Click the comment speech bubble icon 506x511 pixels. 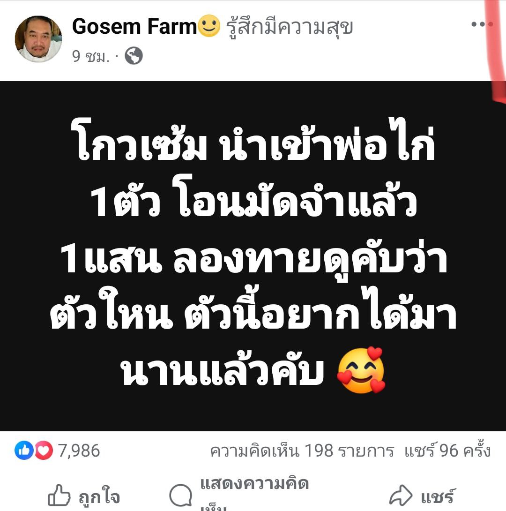click(181, 496)
